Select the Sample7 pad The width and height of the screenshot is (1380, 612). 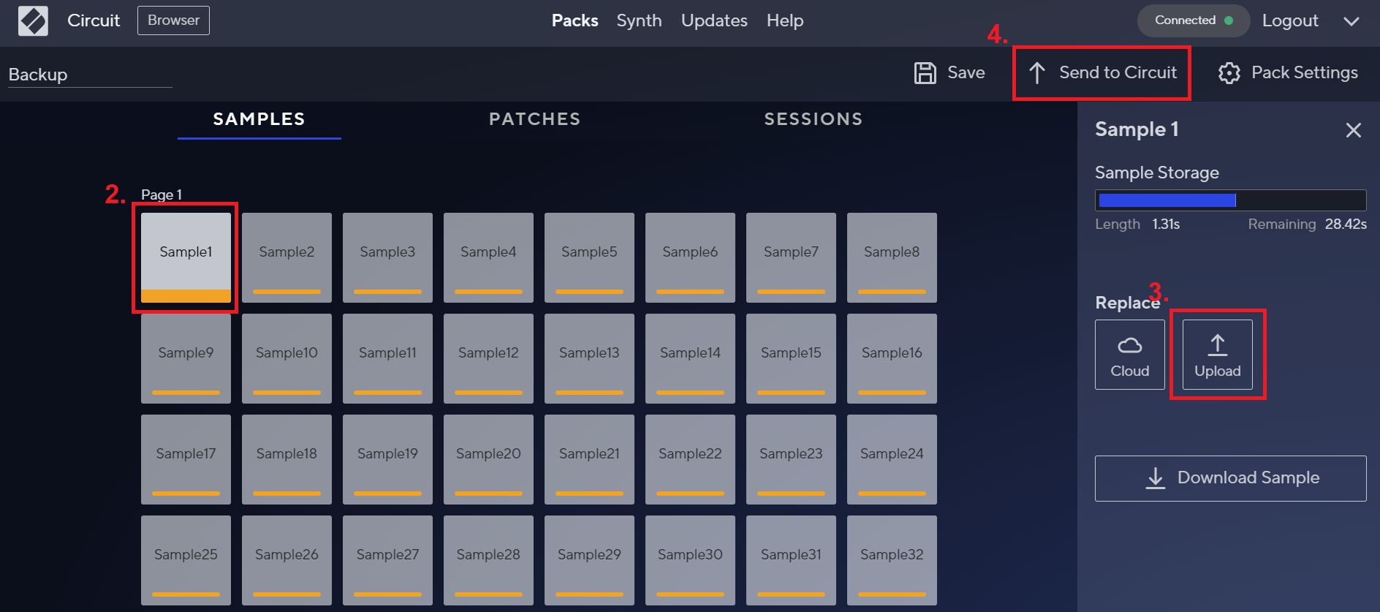(x=791, y=257)
